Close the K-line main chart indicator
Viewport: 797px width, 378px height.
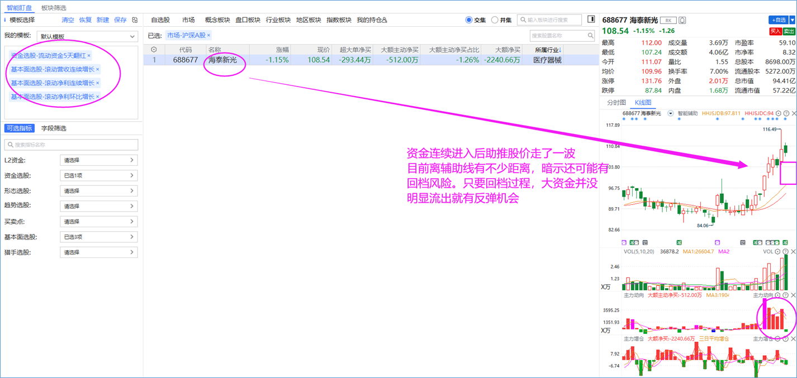point(794,113)
